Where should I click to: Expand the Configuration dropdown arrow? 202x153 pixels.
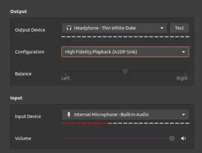pos(184,52)
